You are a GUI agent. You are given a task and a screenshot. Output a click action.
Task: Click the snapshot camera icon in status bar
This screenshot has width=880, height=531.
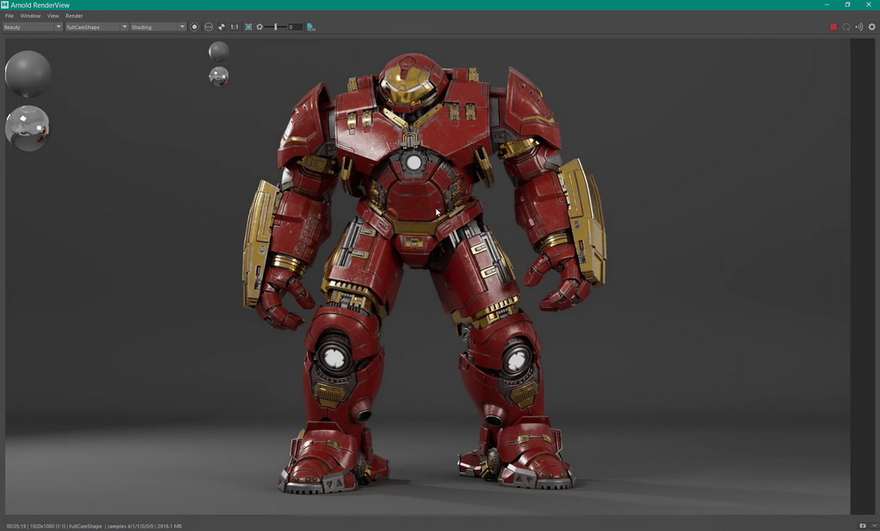tap(862, 526)
